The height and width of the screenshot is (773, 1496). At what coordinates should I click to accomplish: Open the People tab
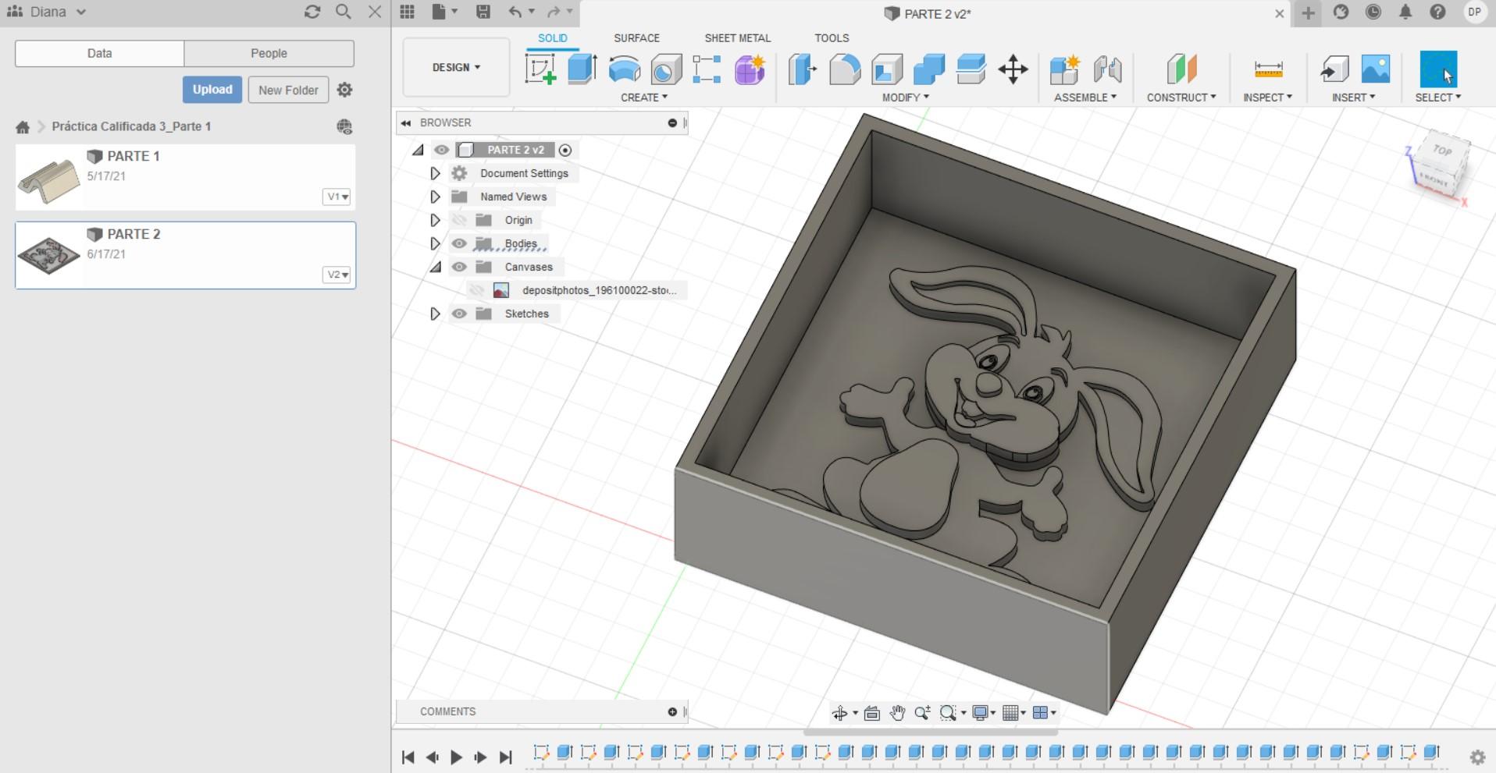click(x=269, y=53)
